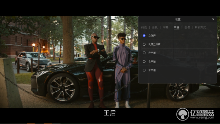Open the 图像 image tab
Viewport: 220px width, 124px height.
187,27
